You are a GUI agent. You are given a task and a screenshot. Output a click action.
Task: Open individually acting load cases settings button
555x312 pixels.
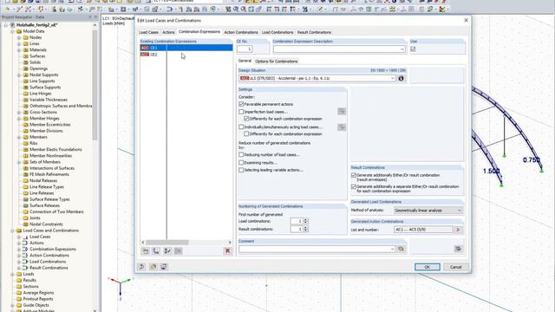(342, 127)
